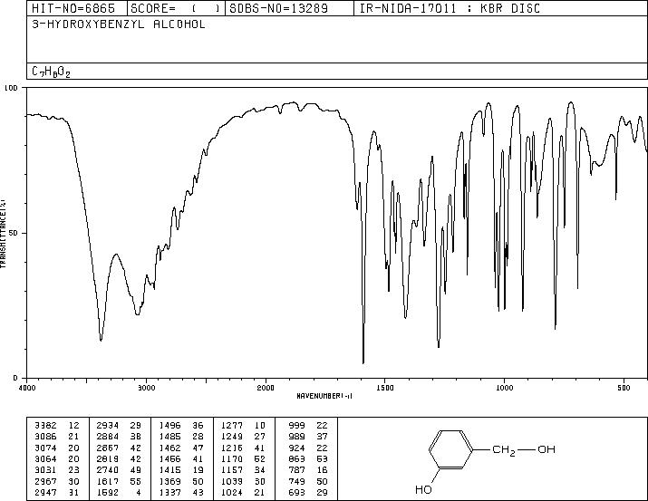Click peak value 2967 in the table

45,482
